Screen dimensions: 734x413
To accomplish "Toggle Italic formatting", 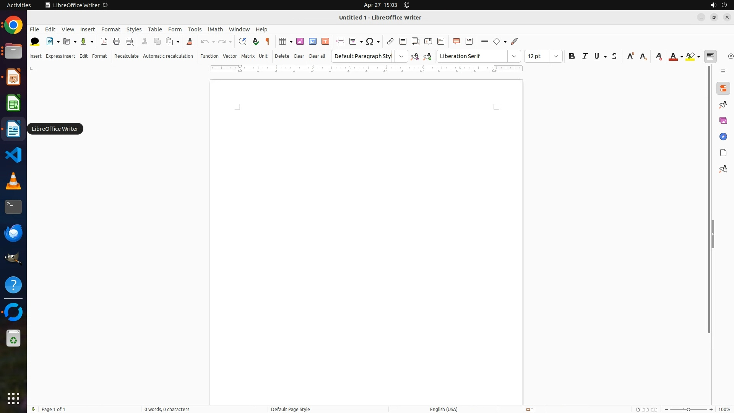I will click(x=585, y=56).
